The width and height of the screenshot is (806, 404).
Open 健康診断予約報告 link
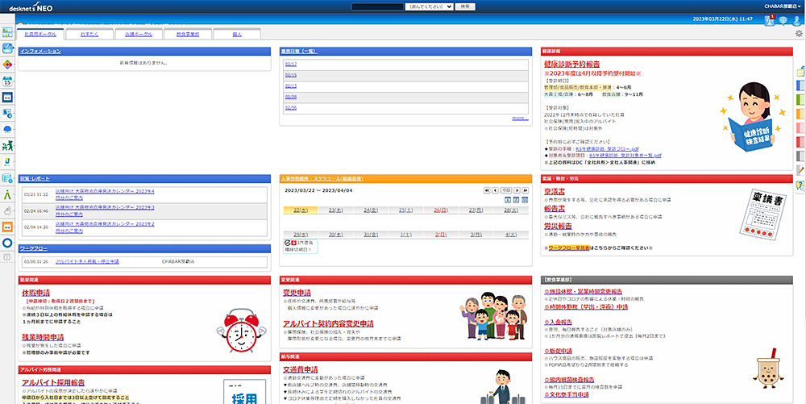coord(571,65)
